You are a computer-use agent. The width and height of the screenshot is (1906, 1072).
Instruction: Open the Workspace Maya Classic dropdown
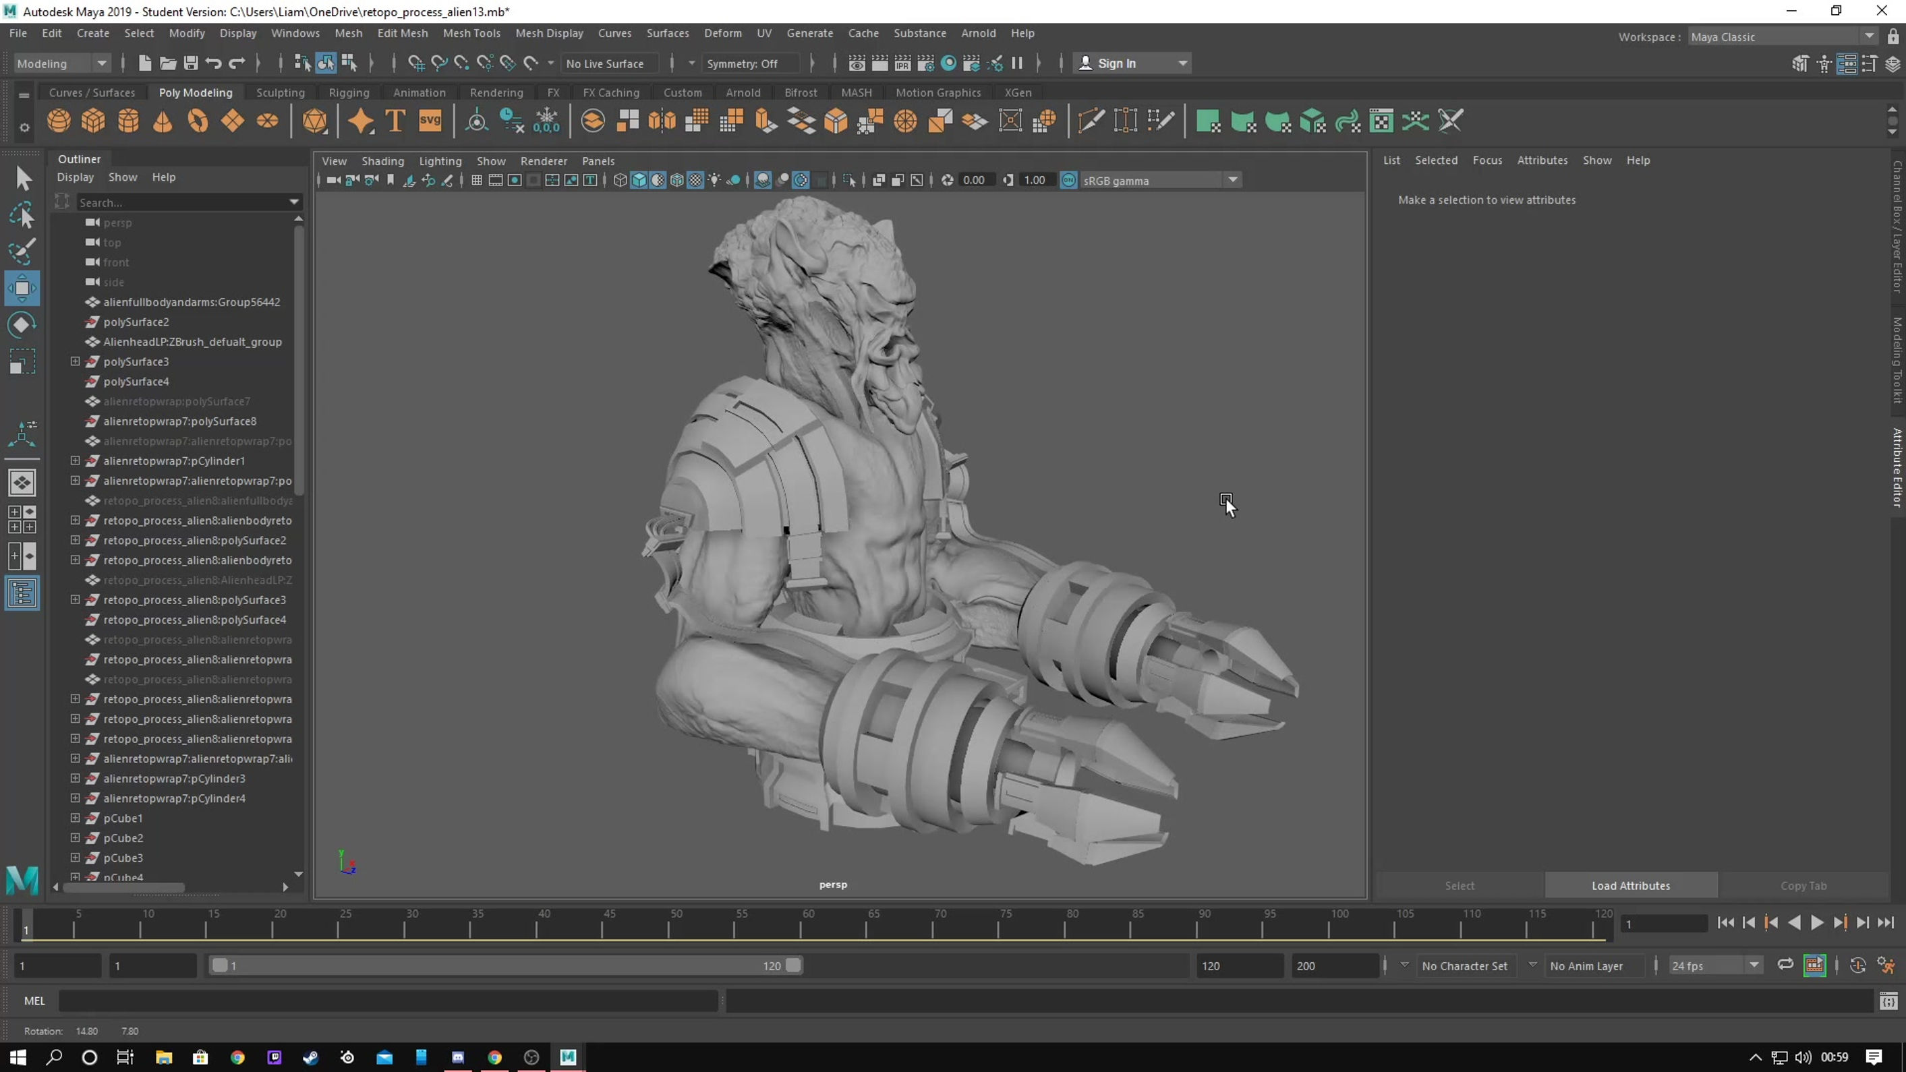click(x=1783, y=37)
